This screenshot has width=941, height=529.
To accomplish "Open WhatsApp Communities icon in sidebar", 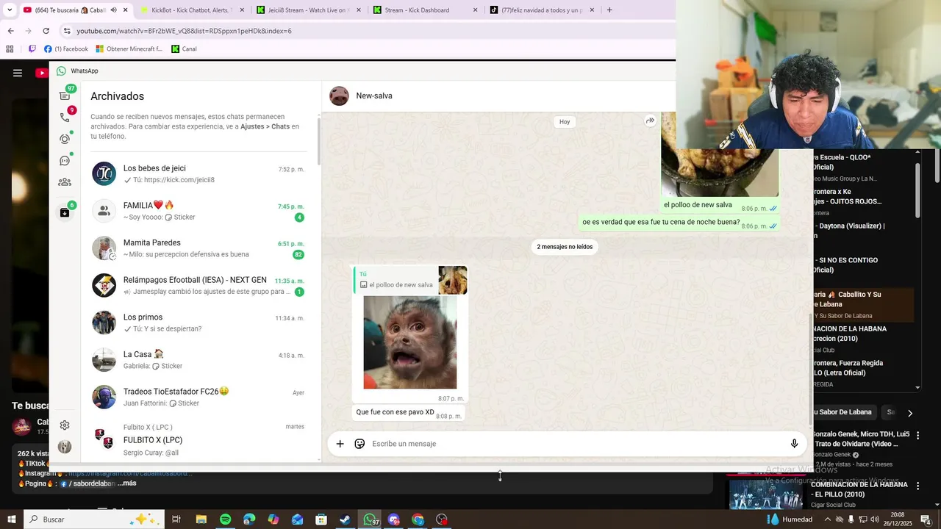I will tap(65, 182).
